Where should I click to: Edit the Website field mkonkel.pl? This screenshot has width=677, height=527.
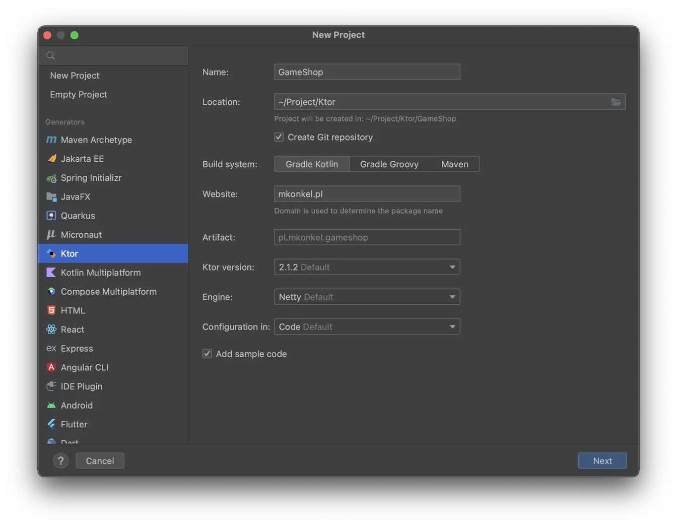(x=367, y=194)
